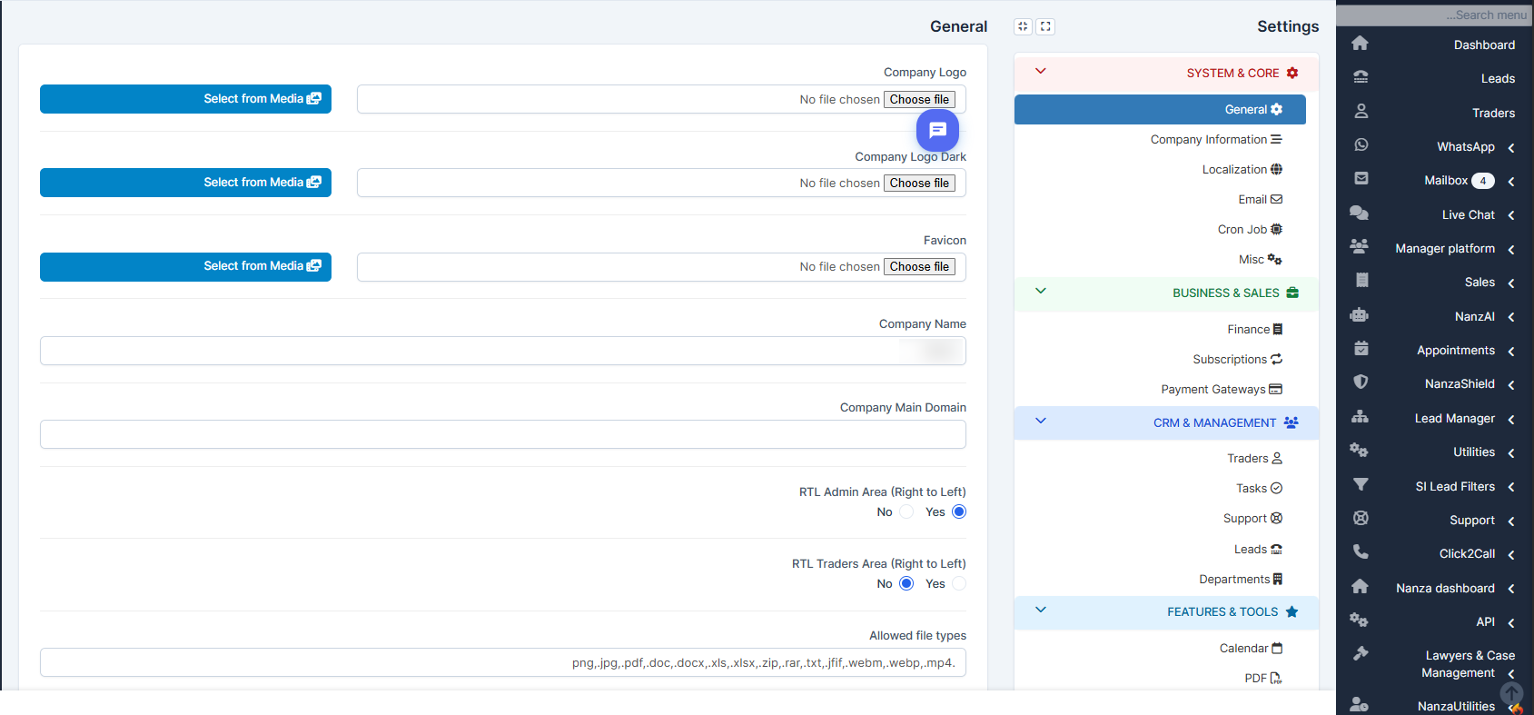Click the fullscreen expand icon near Settings
The image size is (1534, 715).
(1045, 26)
